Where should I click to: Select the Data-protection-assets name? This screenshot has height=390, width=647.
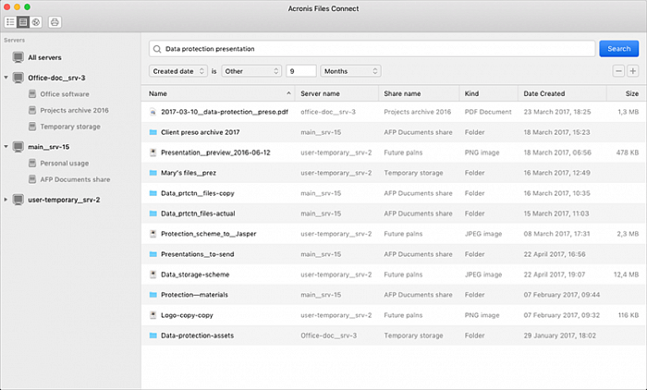point(197,335)
